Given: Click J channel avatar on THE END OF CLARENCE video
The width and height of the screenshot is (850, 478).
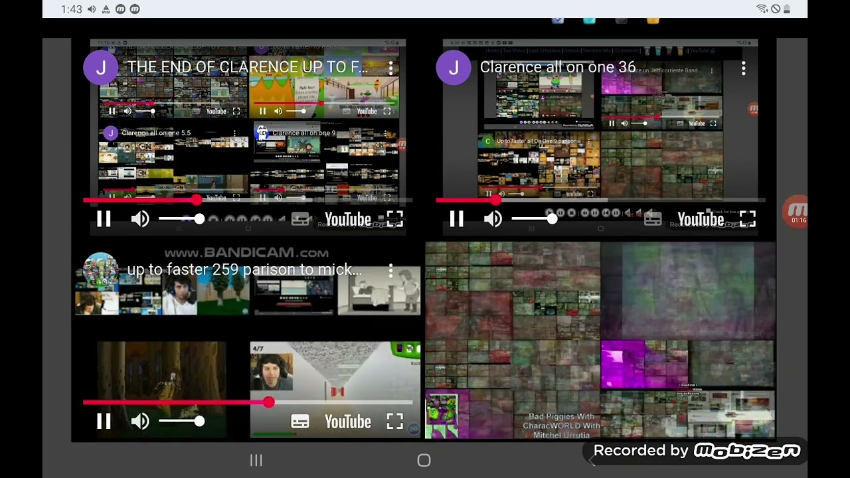Looking at the screenshot, I should click(x=101, y=68).
